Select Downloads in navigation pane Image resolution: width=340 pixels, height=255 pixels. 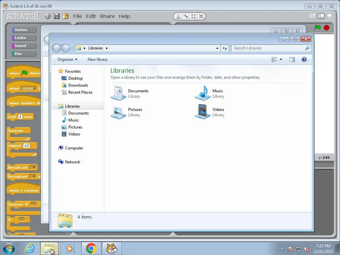click(x=78, y=85)
